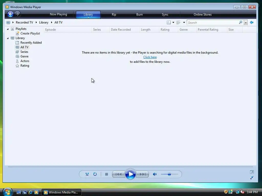Screen dimensions: 262x196
Task: Open the Burn tab
Action: [139, 15]
